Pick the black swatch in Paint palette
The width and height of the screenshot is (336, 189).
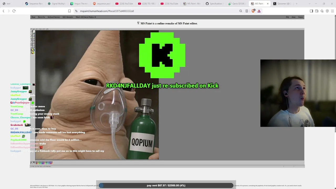[34, 162]
